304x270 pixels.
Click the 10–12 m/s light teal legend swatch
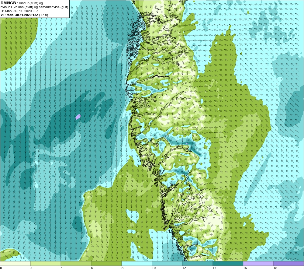[167, 263]
